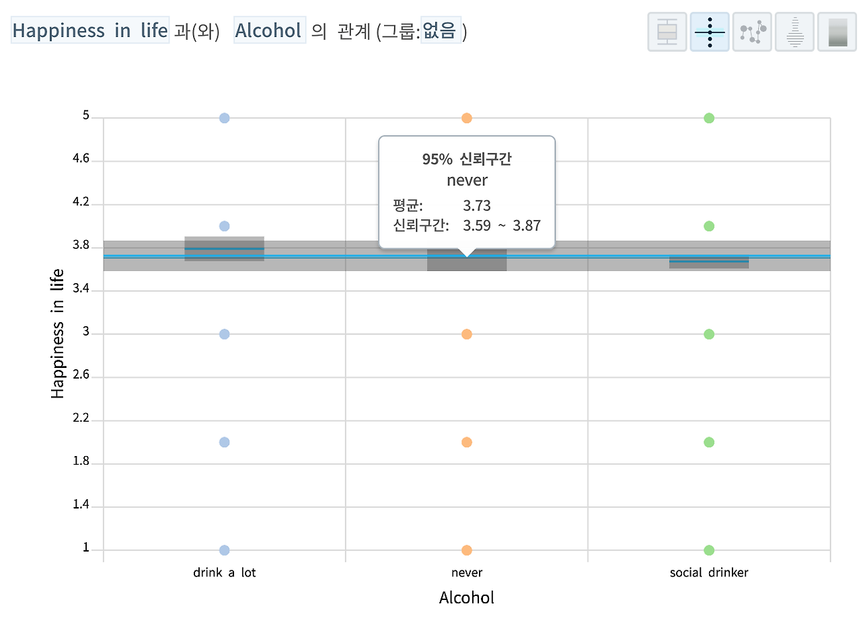Choose the gray gradient chart view

pyautogui.click(x=837, y=32)
